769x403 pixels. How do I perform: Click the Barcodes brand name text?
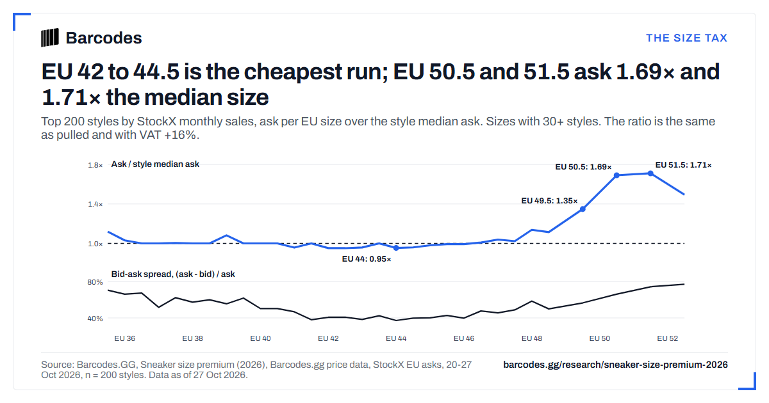[104, 38]
